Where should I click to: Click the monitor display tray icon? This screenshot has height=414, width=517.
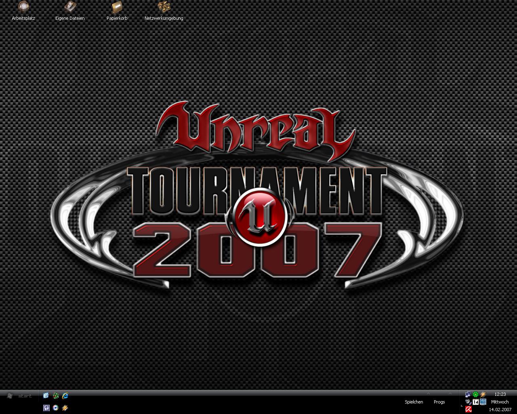pos(483,402)
